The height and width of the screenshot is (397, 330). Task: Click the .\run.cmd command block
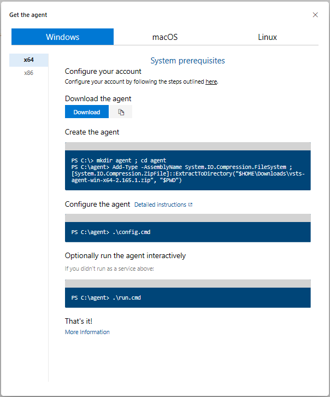pyautogui.click(x=187, y=297)
